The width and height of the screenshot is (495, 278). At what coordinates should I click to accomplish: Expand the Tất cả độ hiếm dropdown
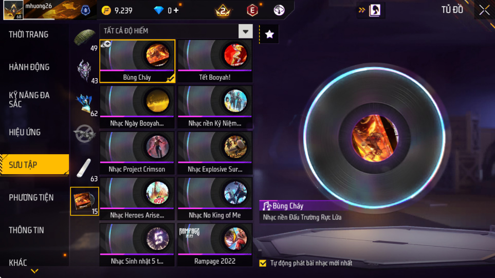(246, 31)
